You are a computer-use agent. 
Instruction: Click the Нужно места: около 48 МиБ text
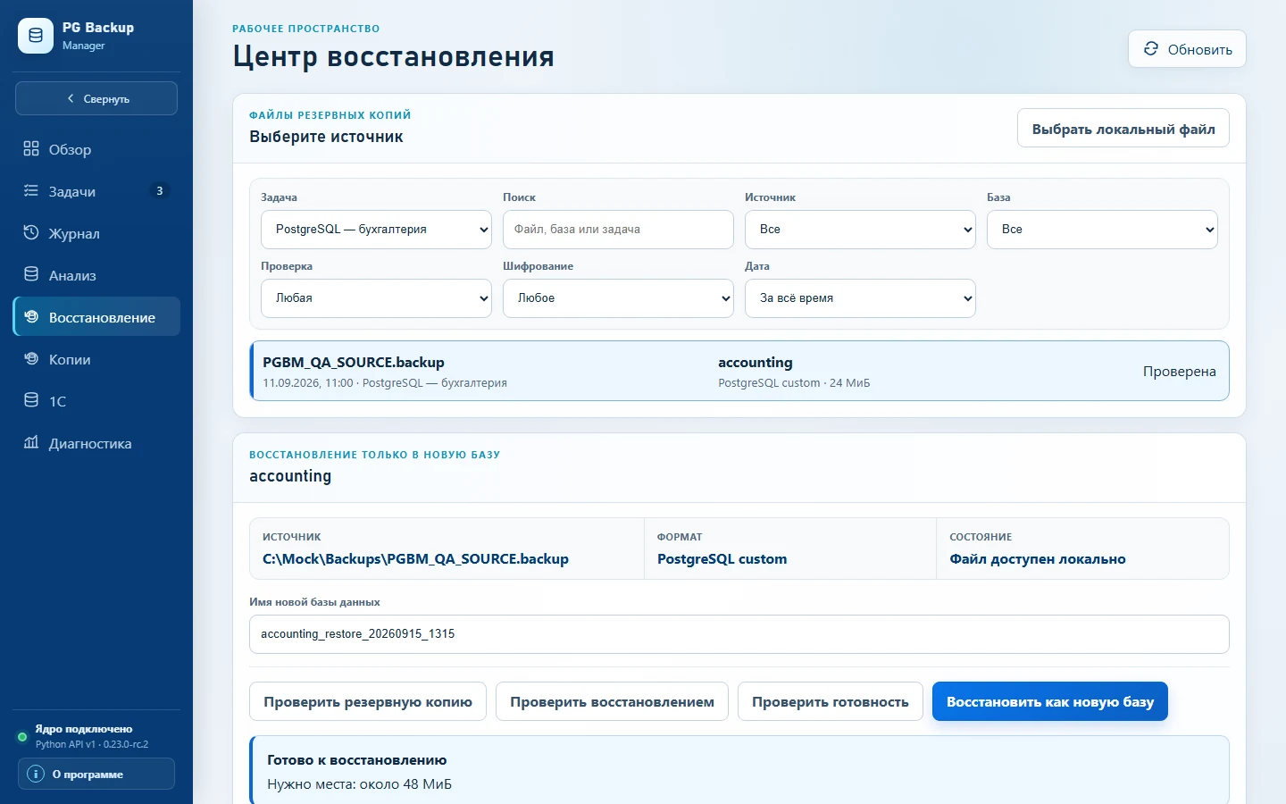tap(360, 784)
